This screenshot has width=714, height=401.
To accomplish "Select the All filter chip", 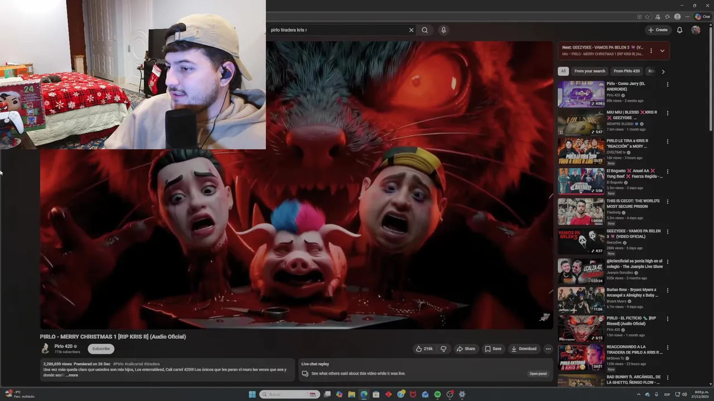I will coord(563,71).
